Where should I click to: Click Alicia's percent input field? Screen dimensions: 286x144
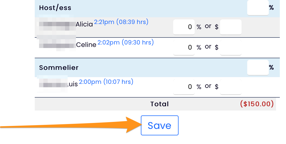(184, 27)
